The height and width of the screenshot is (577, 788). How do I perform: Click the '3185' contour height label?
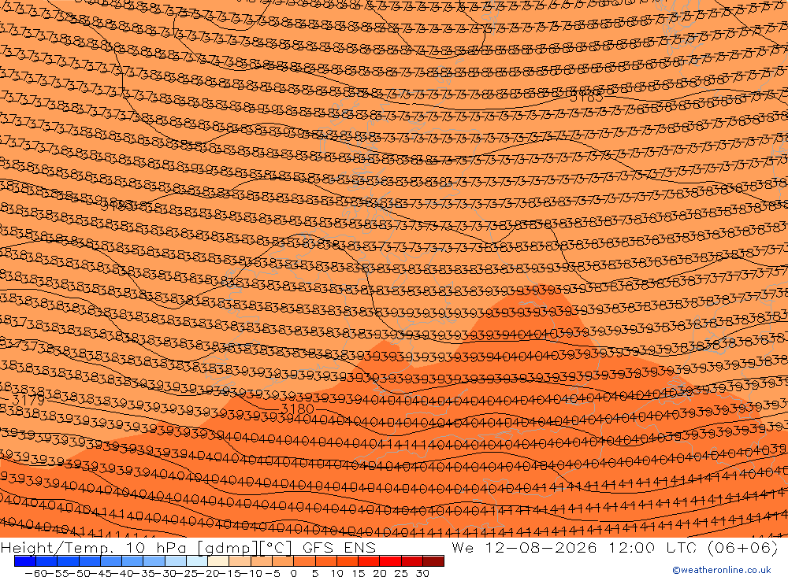click(x=586, y=96)
